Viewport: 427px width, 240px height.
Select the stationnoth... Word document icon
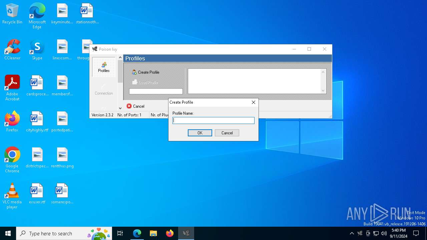[87, 14]
